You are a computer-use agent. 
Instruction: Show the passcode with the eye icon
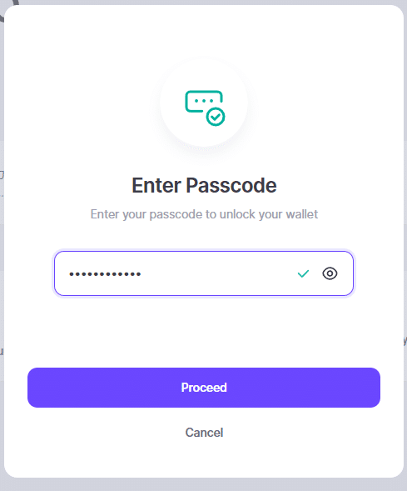click(330, 273)
